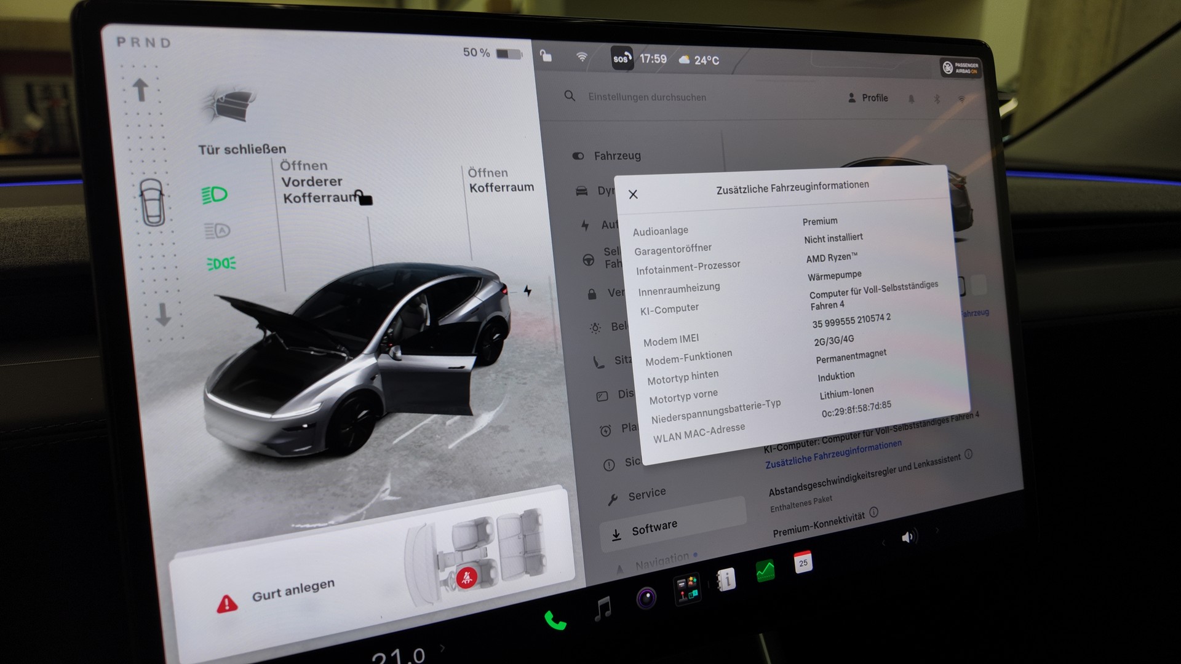Tap the red seatbelt warning seat icon
Image resolution: width=1181 pixels, height=664 pixels.
coord(466,577)
